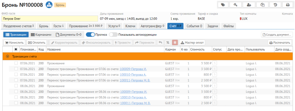
Task: Open Создать документ dropdown
Action: [x=277, y=35]
